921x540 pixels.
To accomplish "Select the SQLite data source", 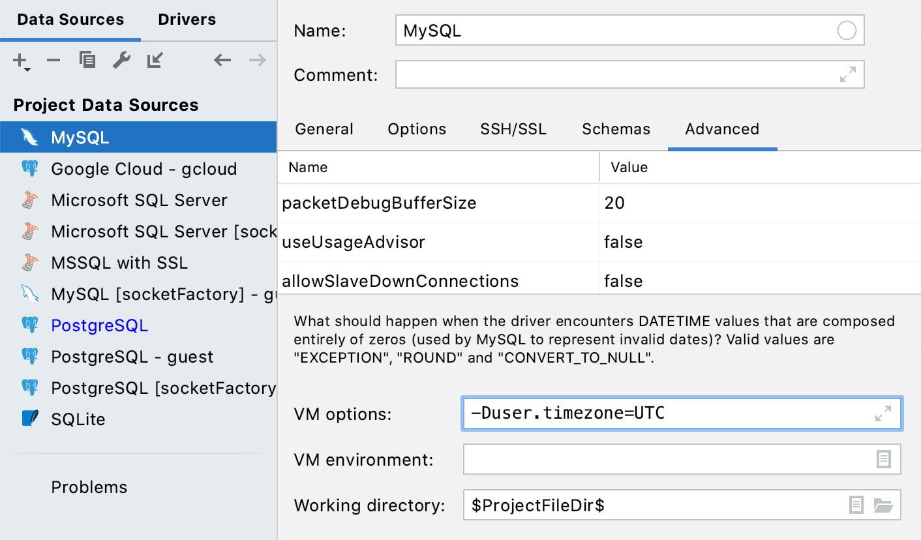I will coord(78,419).
